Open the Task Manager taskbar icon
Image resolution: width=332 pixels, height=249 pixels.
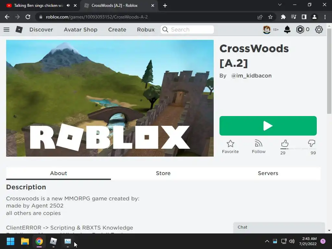[x=68, y=241]
